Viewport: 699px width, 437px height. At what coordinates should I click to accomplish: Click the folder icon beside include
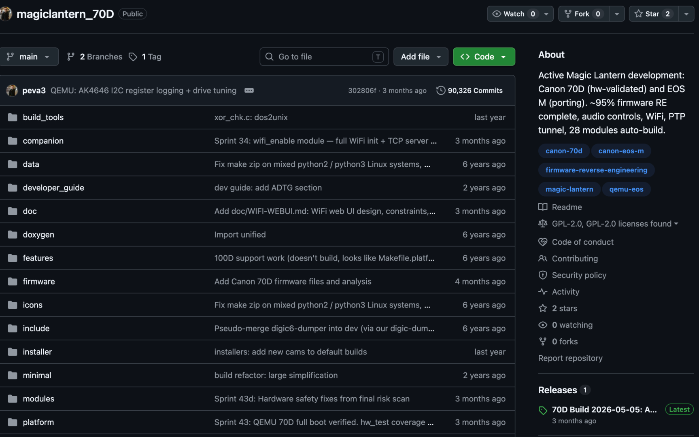click(x=13, y=329)
